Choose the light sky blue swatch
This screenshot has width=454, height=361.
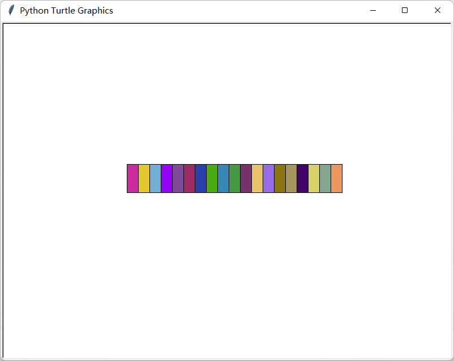155,178
